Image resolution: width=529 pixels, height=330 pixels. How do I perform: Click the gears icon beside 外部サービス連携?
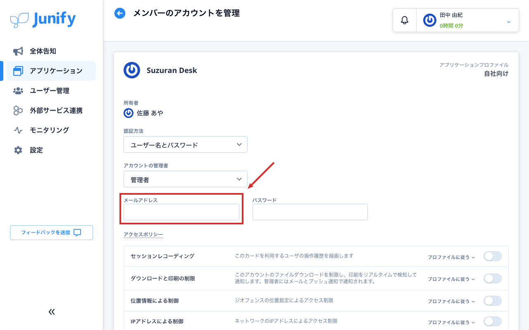18,111
